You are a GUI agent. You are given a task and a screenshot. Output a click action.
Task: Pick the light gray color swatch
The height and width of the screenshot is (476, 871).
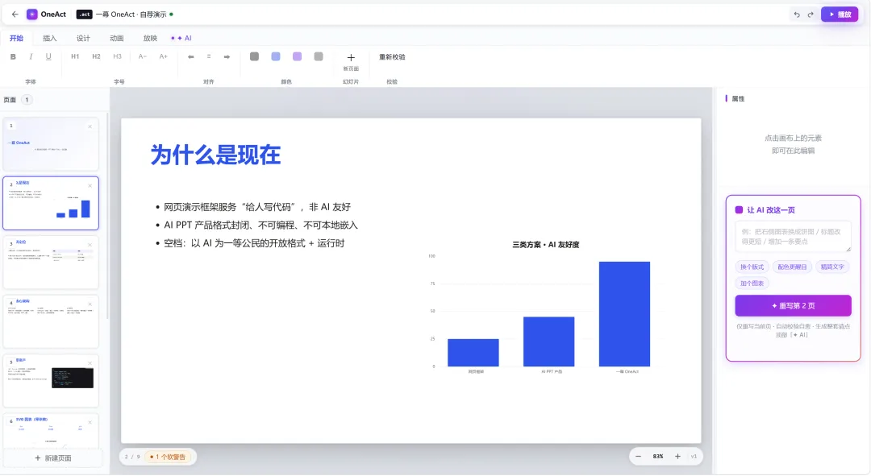[x=319, y=56]
